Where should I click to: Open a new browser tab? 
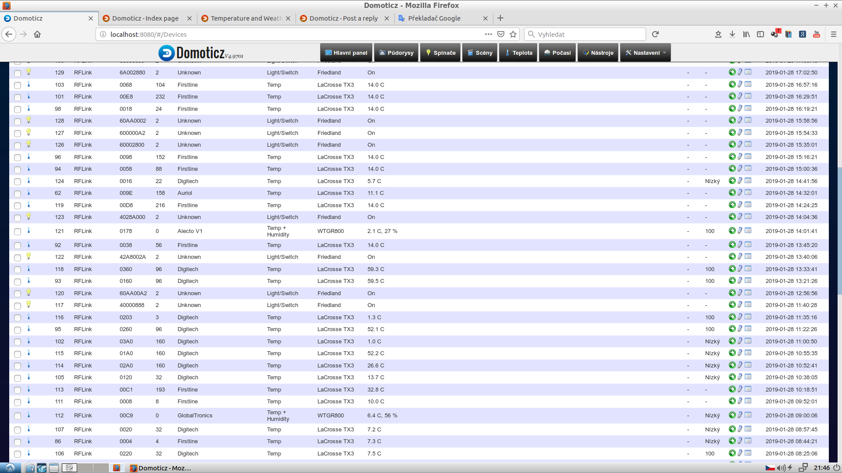click(500, 18)
